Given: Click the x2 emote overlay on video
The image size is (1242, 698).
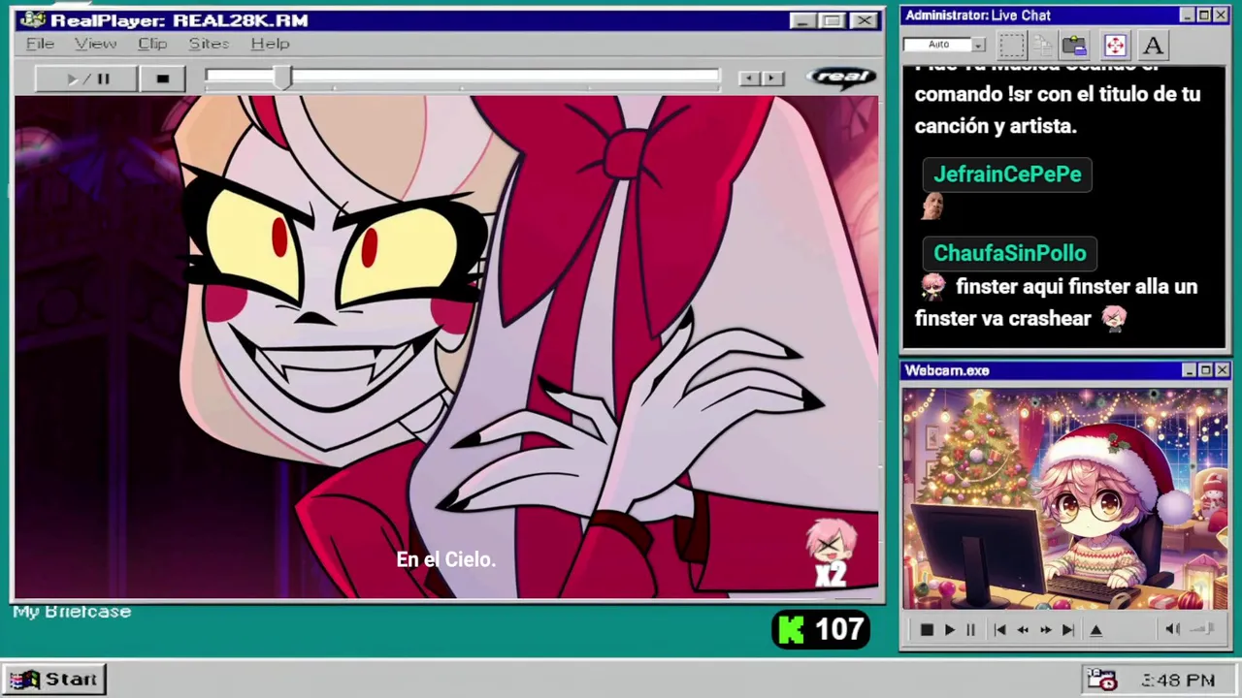Looking at the screenshot, I should pyautogui.click(x=832, y=554).
